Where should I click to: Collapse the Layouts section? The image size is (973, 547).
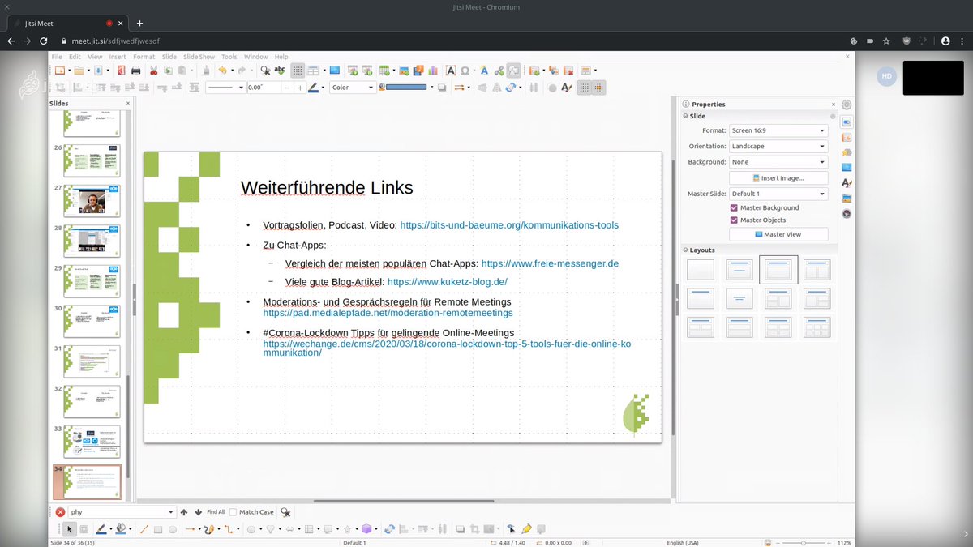point(686,250)
